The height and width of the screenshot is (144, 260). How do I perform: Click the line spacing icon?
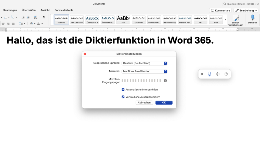pos(21,23)
